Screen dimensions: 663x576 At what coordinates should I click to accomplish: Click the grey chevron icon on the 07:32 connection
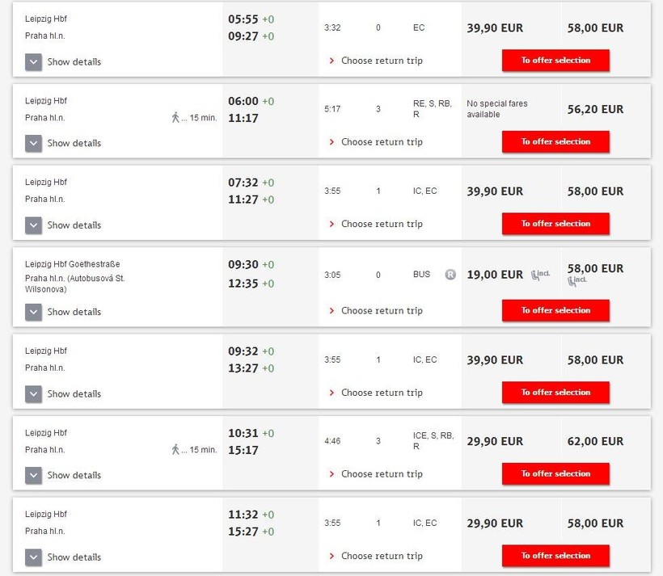pyautogui.click(x=33, y=225)
